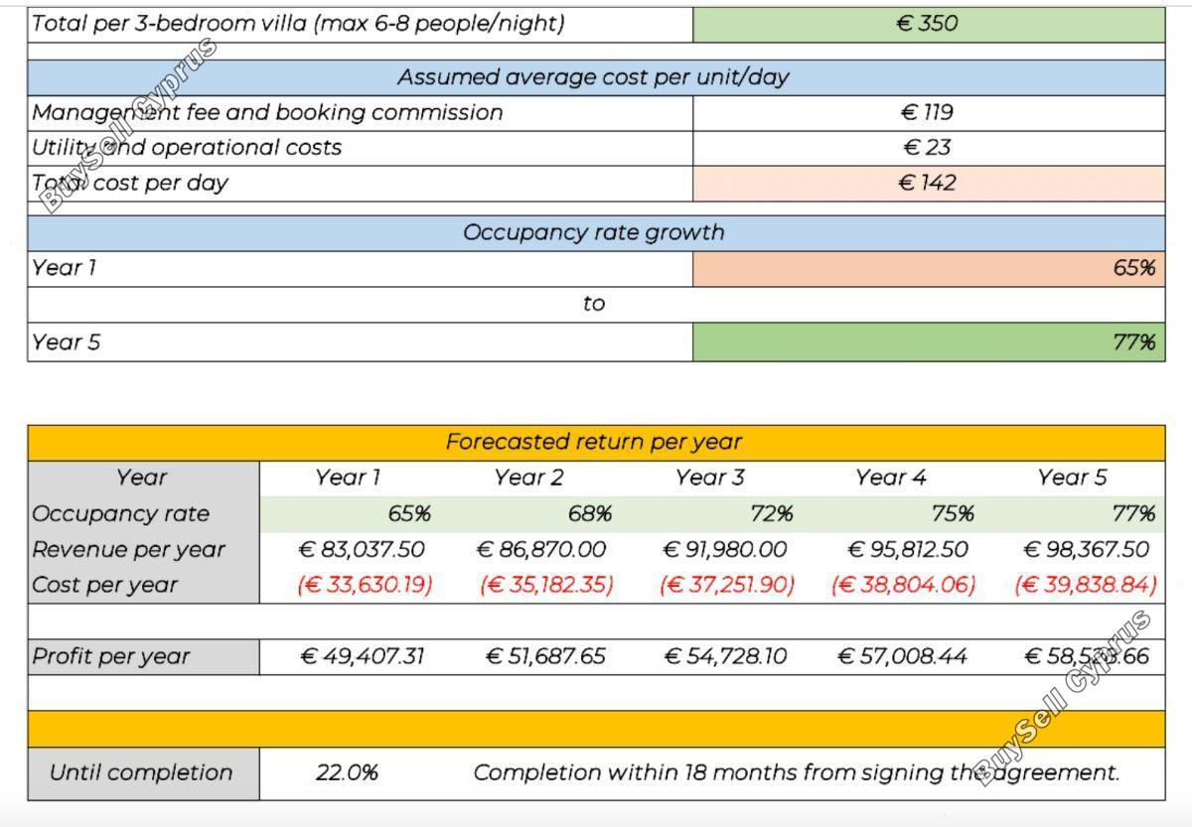Select the Year 1 65% orange cell
1192x827 pixels.
(929, 268)
